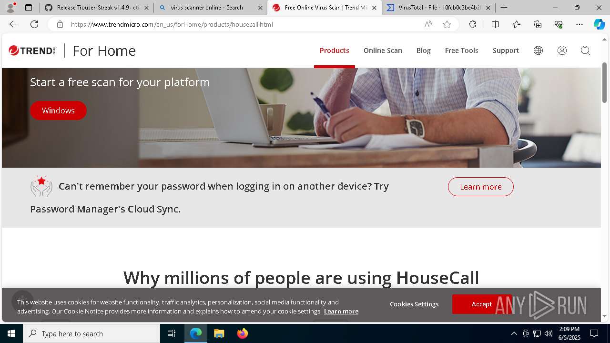610x343 pixels.
Task: Open Windows Start menu
Action: 11,333
